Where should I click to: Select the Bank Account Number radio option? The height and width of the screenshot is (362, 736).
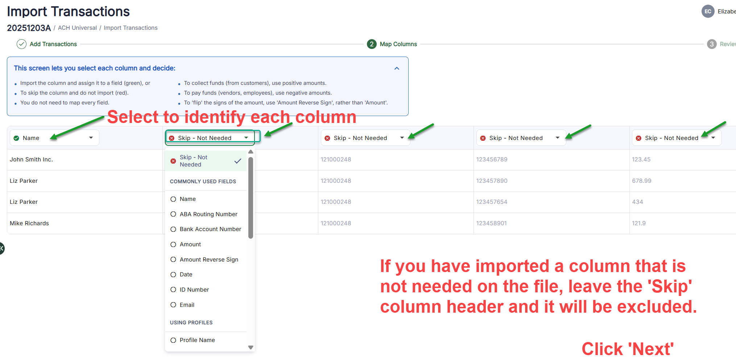pyautogui.click(x=173, y=229)
